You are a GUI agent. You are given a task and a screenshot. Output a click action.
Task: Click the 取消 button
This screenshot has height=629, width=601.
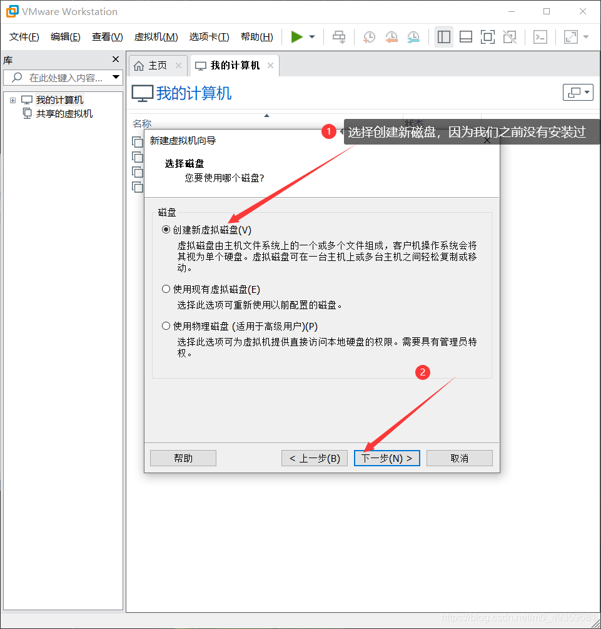(460, 458)
